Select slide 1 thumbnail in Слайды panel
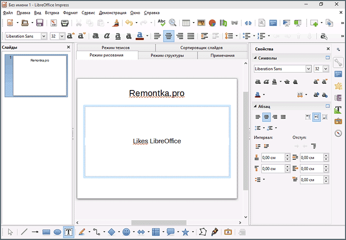 [x=36, y=76]
